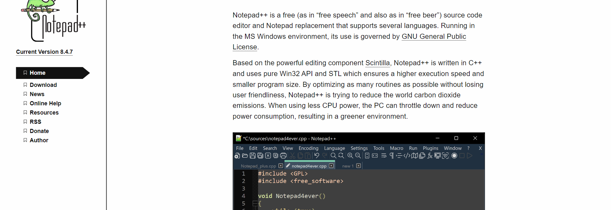The image size is (611, 210).
Task: Open the Plugins menu
Action: pos(431,148)
